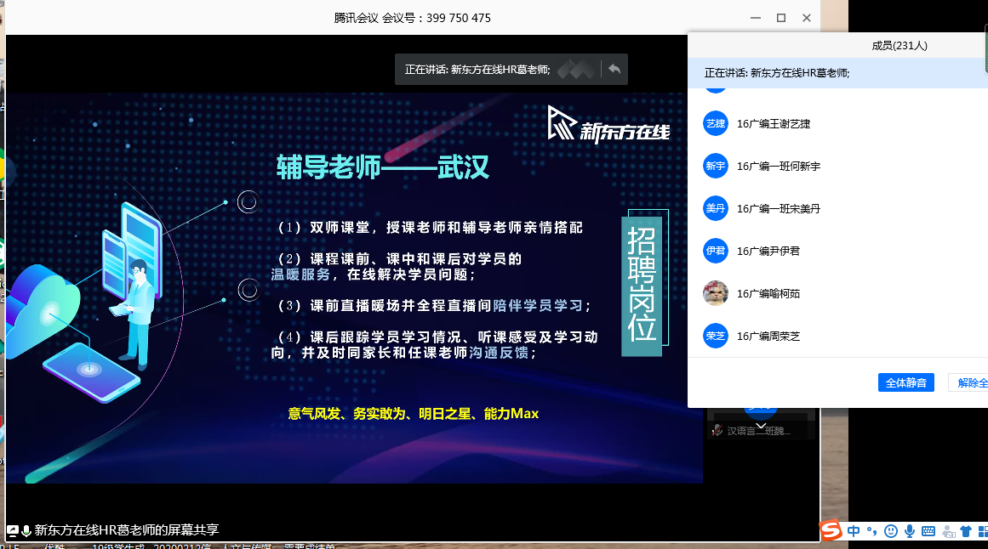Maximize the 腾讯会议 window

click(781, 18)
